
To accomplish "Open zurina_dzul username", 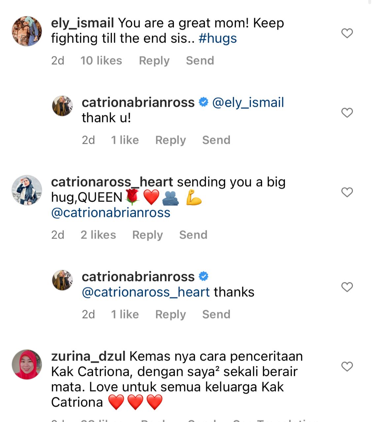I will pyautogui.click(x=88, y=356).
